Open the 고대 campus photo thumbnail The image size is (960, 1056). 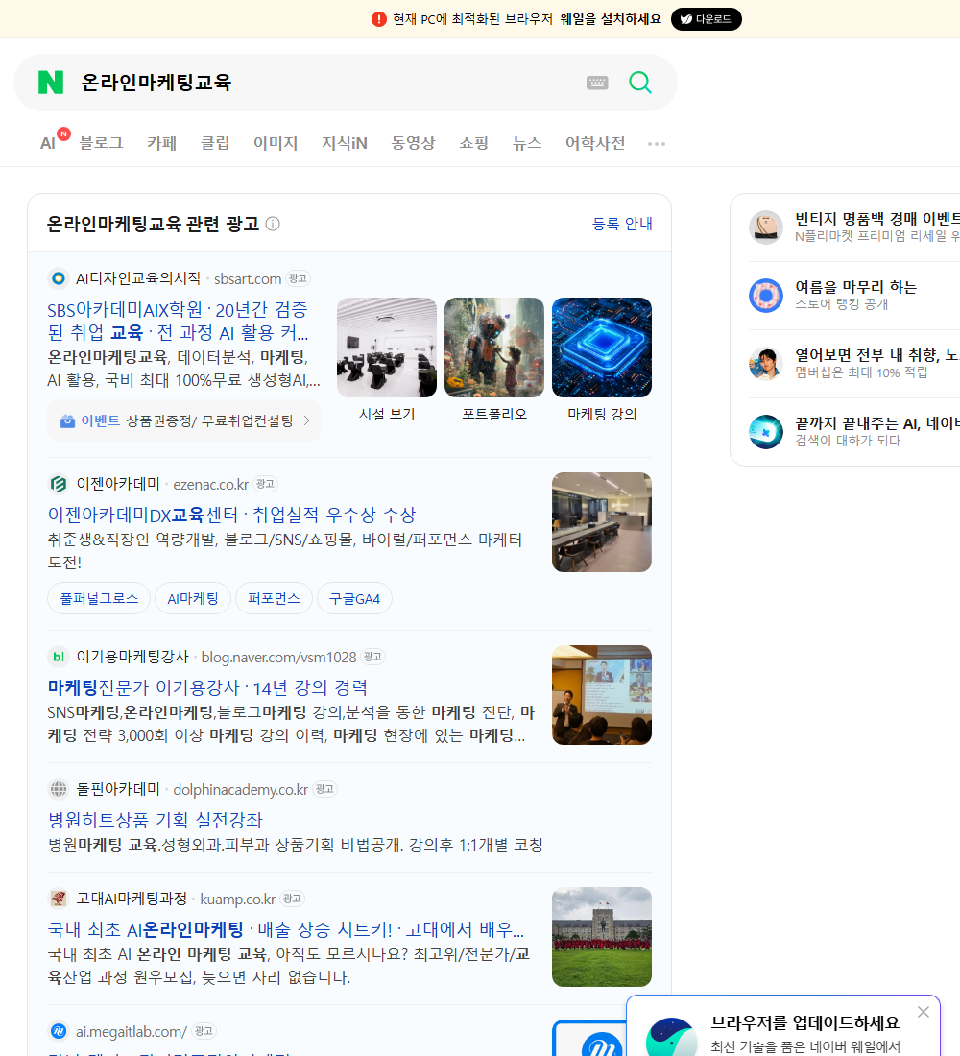coord(602,937)
